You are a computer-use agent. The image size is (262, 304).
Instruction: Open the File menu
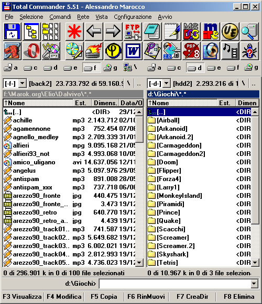(x=9, y=17)
